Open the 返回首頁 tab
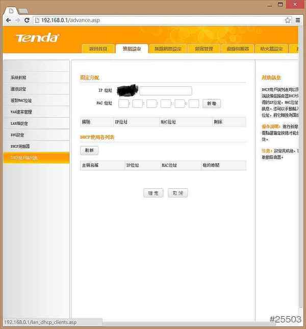Screen dimensions: 306x329 coord(98,49)
